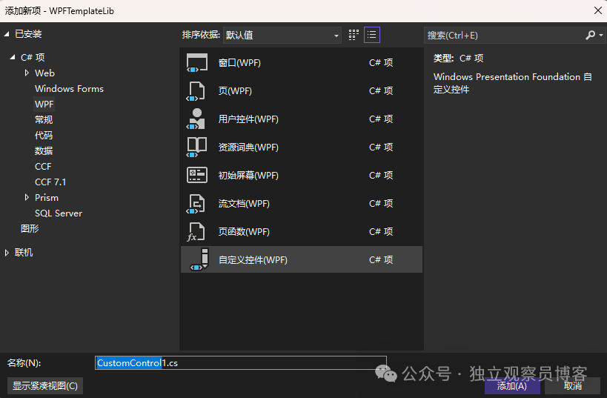This screenshot has height=398, width=607.
Task: Close the 添加新项 dialog
Action: click(x=597, y=10)
